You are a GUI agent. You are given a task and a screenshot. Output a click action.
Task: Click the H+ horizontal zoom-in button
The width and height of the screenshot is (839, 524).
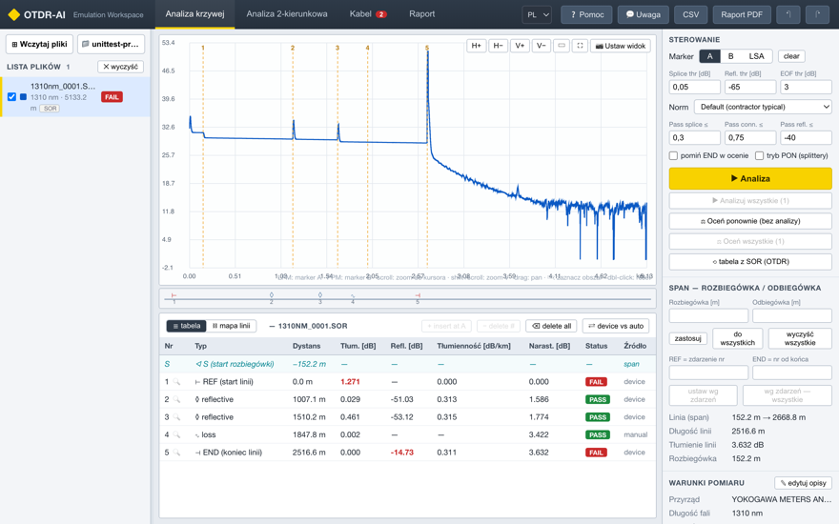pyautogui.click(x=476, y=46)
